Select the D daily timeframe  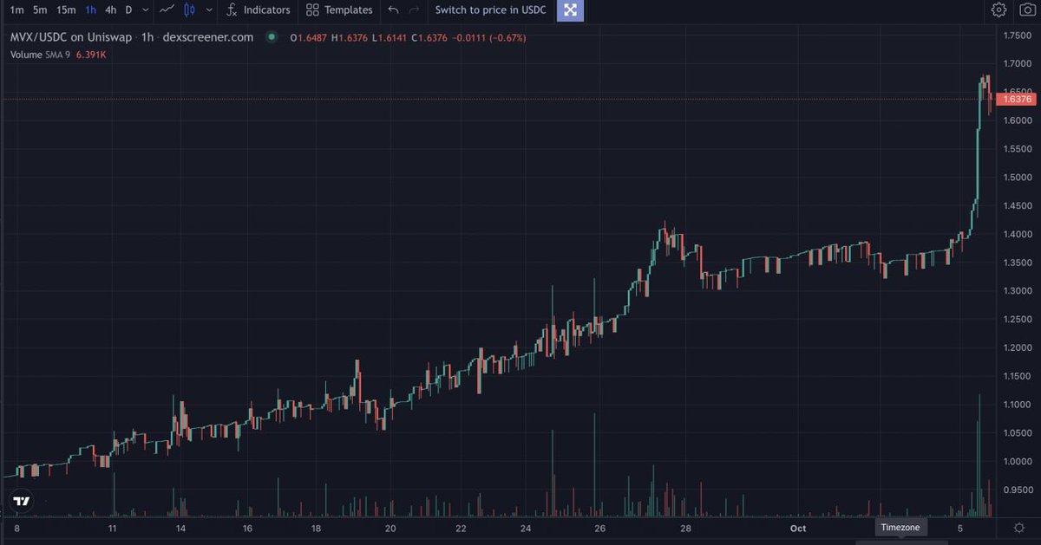tap(128, 10)
